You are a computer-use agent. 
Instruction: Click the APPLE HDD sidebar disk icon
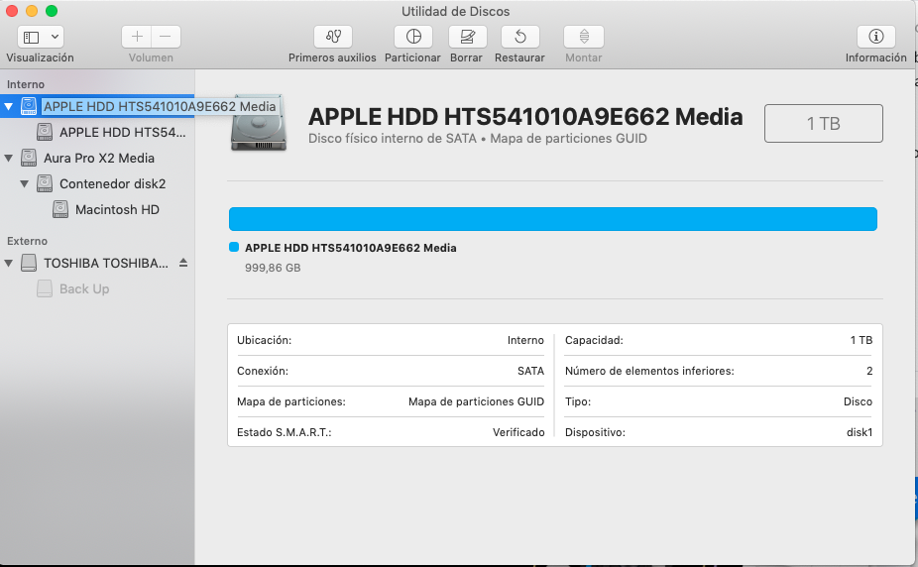tap(29, 106)
